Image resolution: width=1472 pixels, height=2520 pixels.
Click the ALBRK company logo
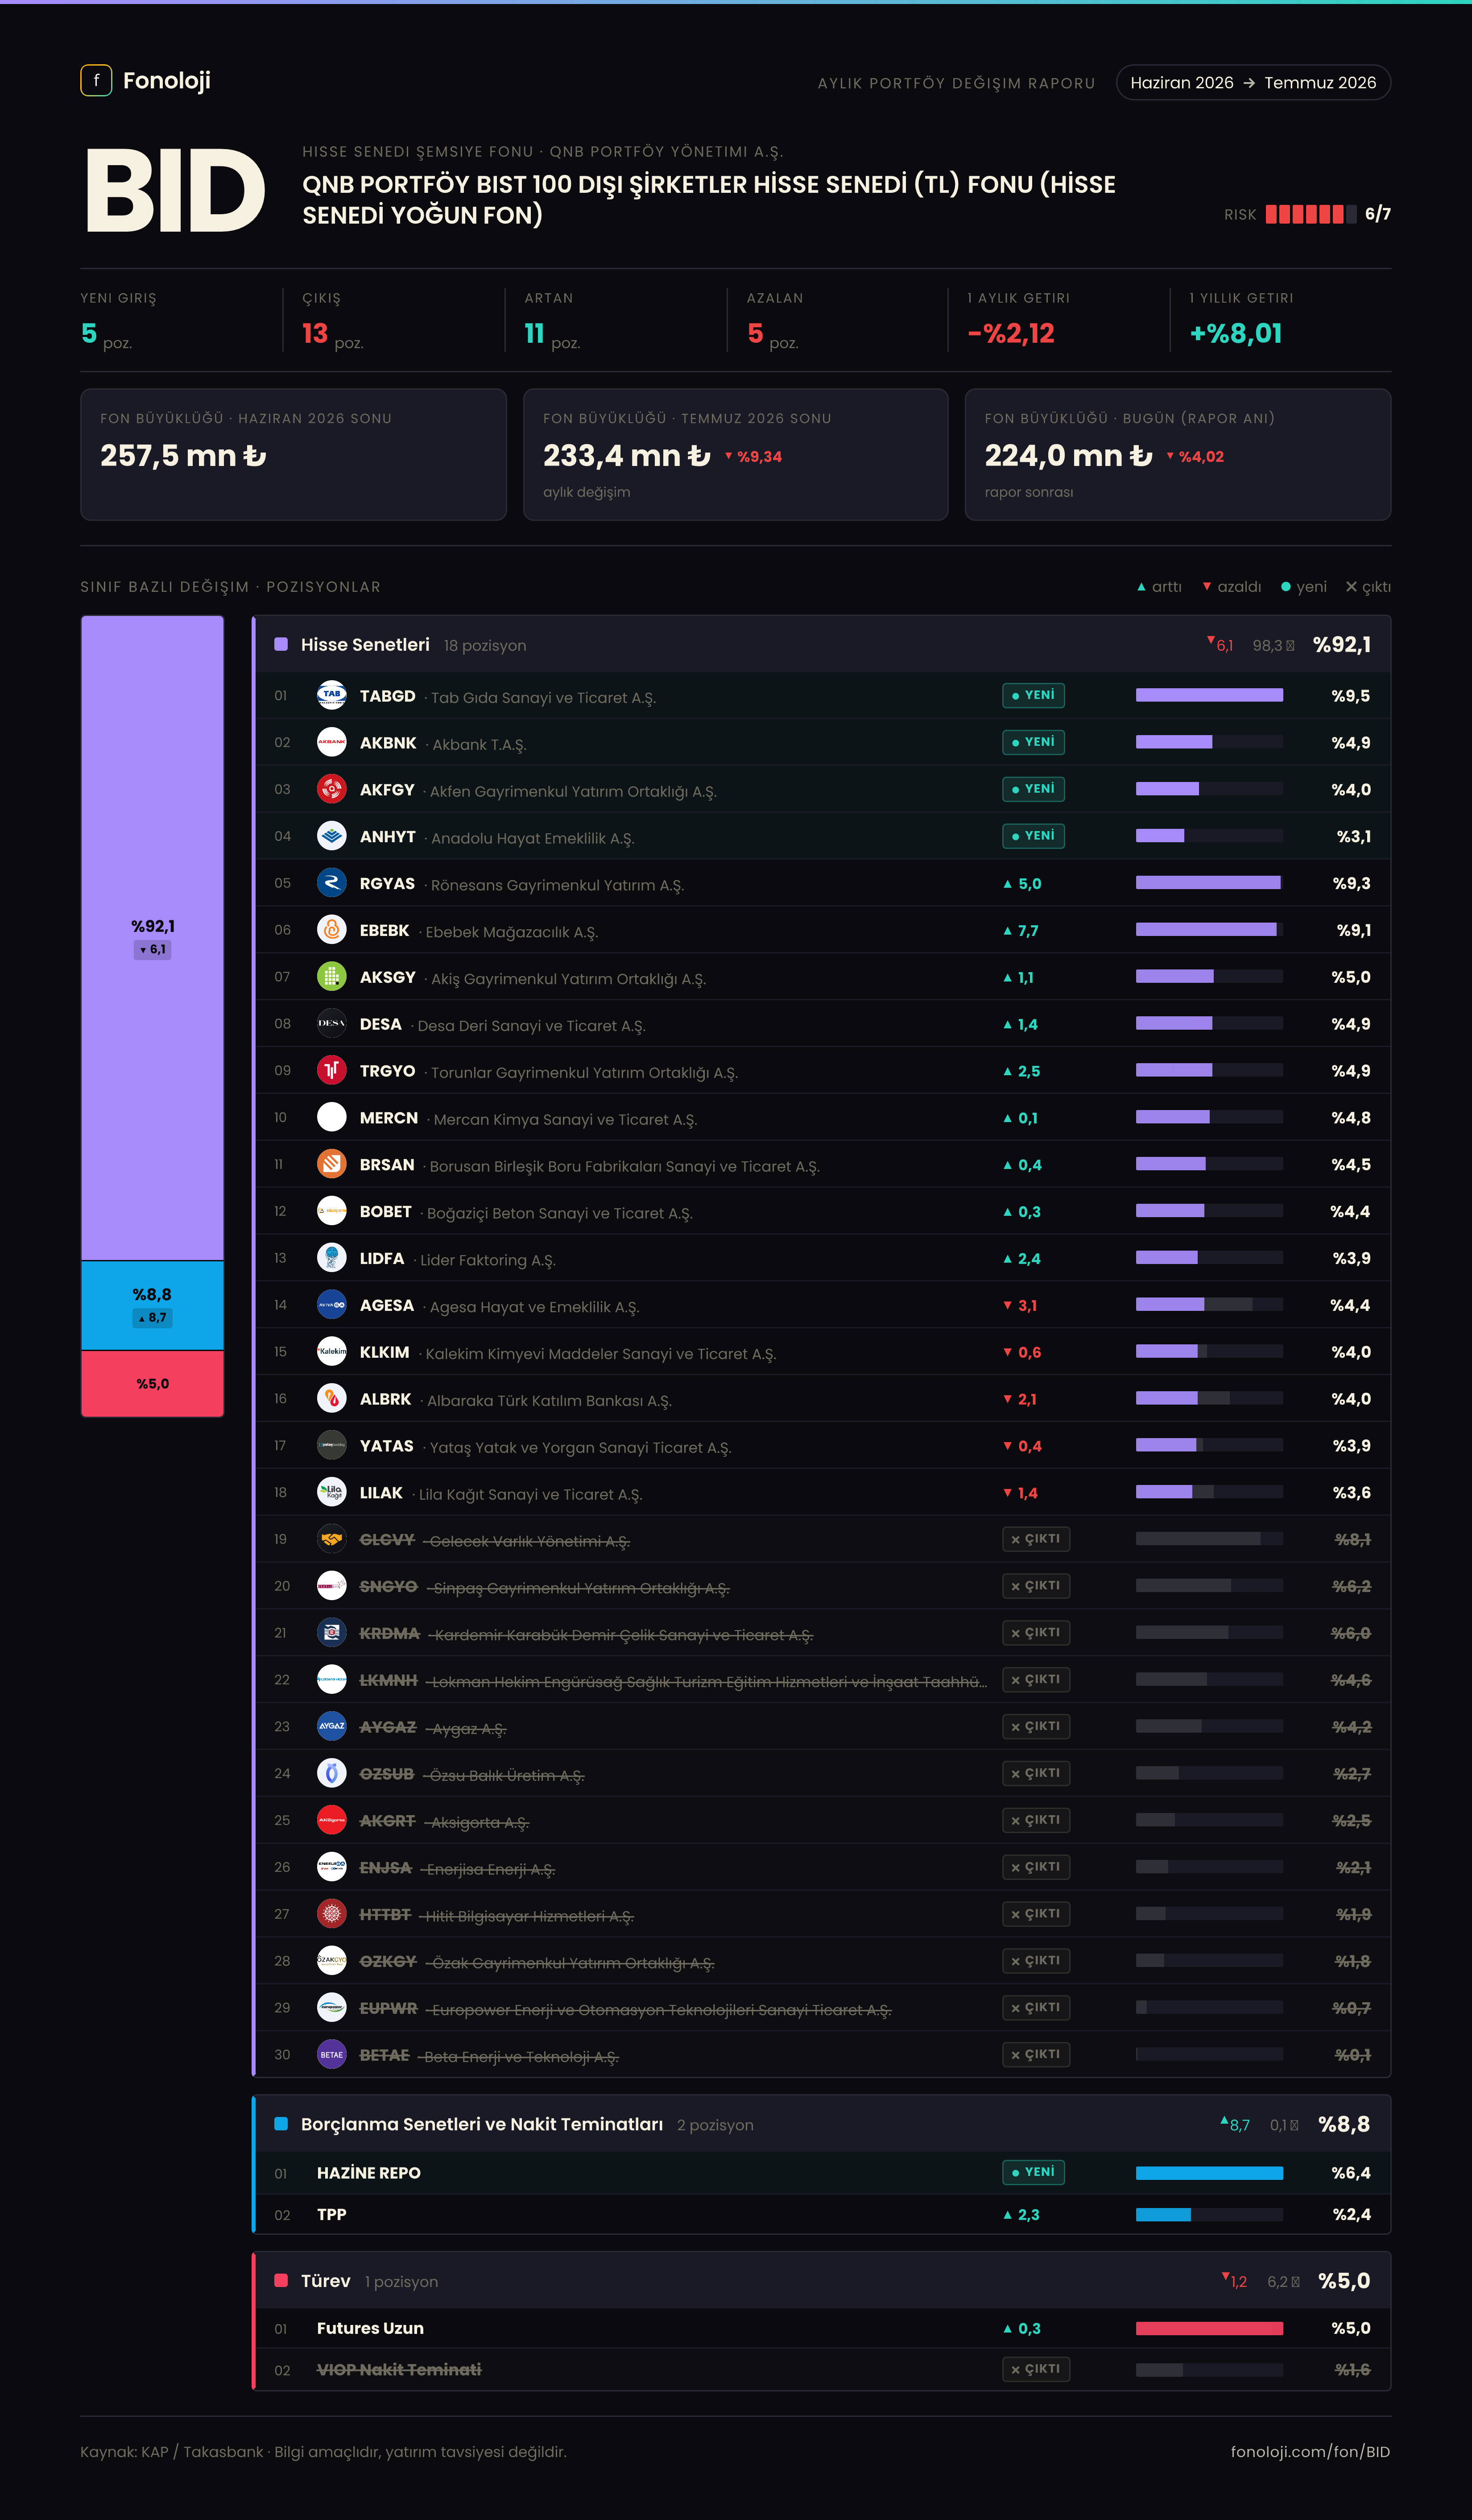[x=332, y=1398]
